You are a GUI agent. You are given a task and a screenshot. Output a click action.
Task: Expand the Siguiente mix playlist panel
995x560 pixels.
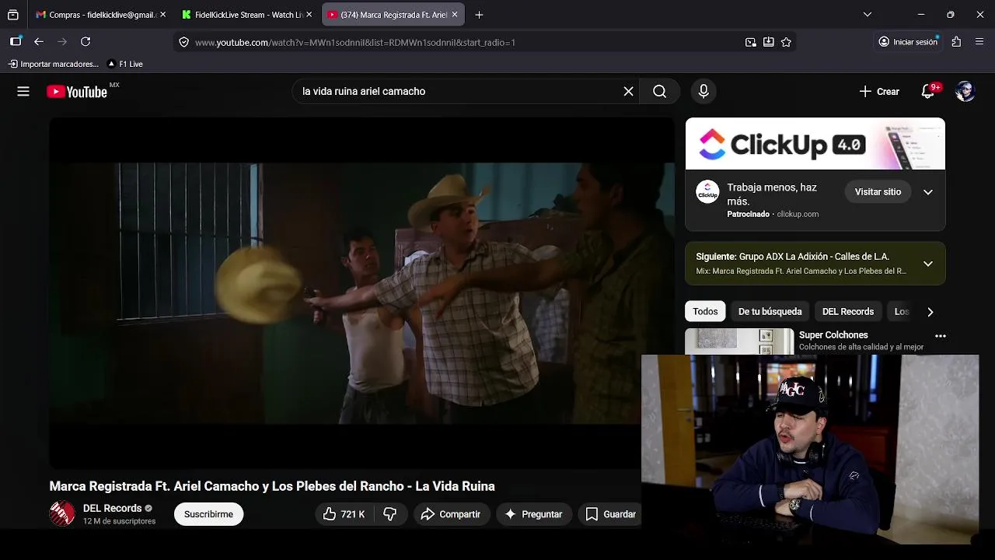(x=928, y=264)
